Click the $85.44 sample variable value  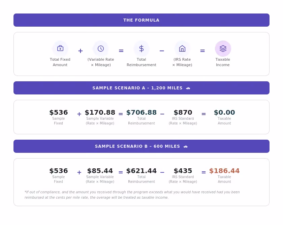coord(100,171)
